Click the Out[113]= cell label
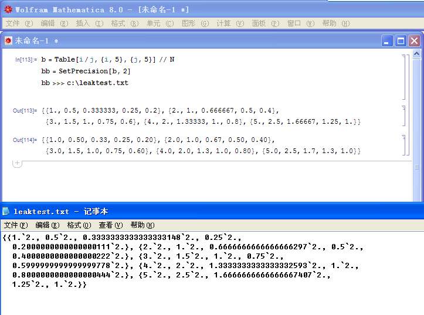Viewport: 424px width, 315px height. [25, 111]
